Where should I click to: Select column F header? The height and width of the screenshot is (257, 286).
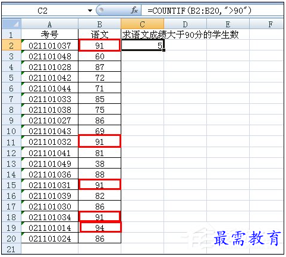[x=266, y=24]
